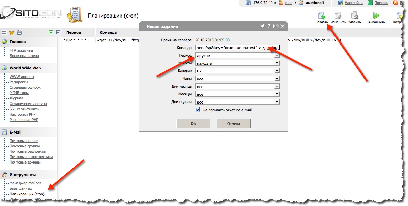This screenshot has width=408, height=206.
Task: Open the Дни недели dropdown
Action: click(x=237, y=102)
